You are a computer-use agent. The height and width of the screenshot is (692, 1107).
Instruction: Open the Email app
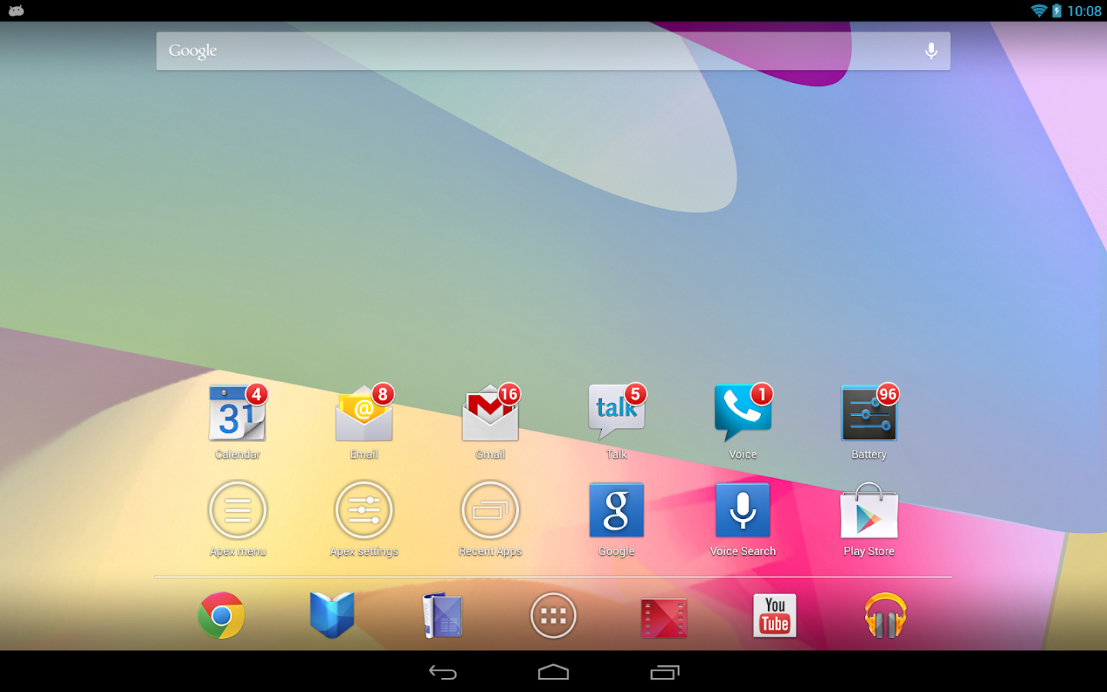[x=364, y=414]
